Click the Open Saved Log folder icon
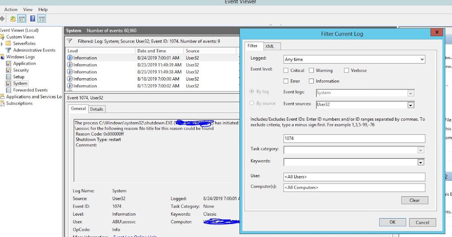Image resolution: width=452 pixels, height=237 pixels. click(13, 18)
